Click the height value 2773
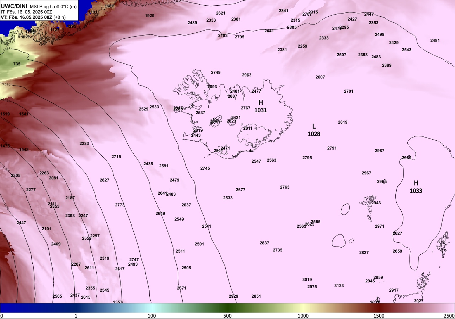Image resolution: width=455 pixels, height=319 pixels. pos(120,205)
